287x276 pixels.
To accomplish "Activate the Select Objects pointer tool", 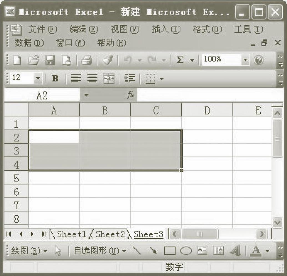I will click(x=58, y=251).
